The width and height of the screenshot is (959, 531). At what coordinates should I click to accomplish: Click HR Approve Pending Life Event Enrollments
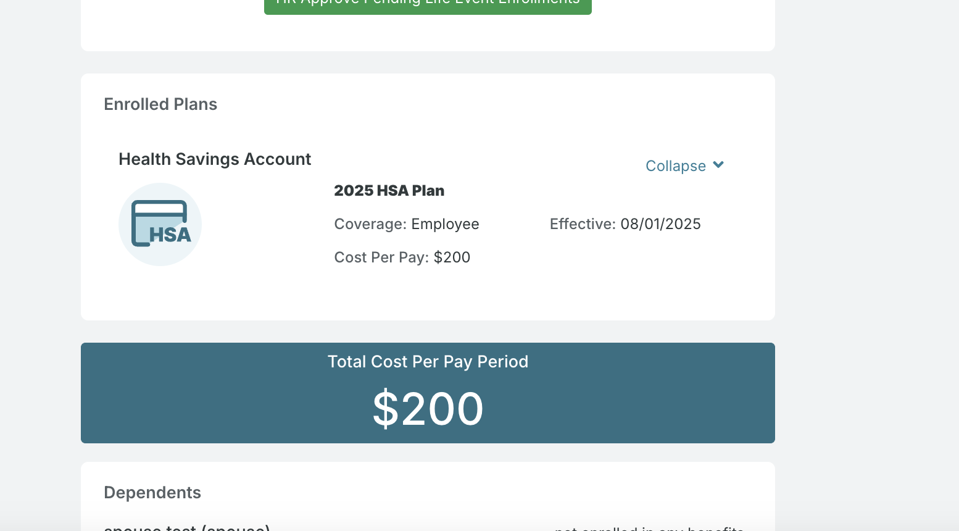(x=428, y=4)
